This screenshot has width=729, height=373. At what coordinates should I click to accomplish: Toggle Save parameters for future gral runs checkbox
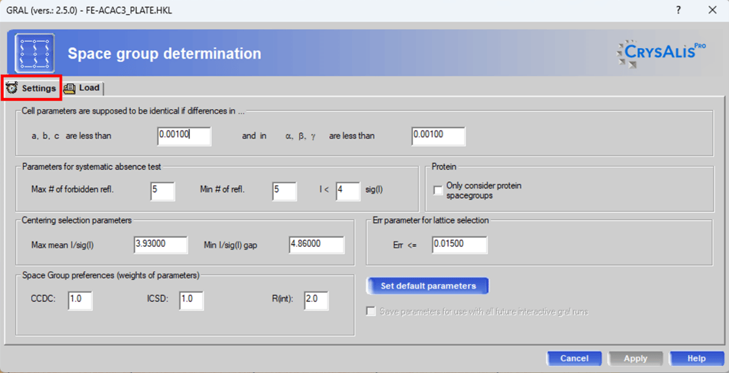click(371, 312)
